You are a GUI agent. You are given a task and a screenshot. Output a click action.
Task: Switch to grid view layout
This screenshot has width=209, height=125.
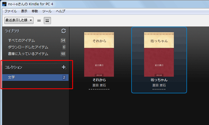47,21
